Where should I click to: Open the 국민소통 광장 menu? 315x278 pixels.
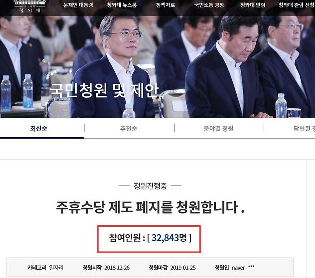(209, 5)
